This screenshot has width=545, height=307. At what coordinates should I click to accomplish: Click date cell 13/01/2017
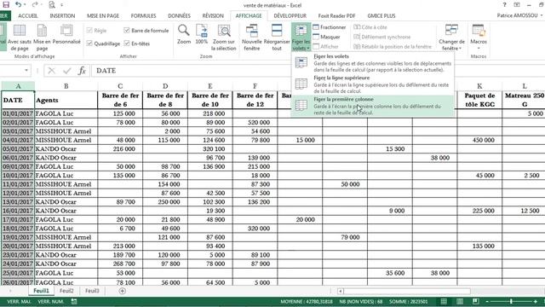pyautogui.click(x=18, y=202)
